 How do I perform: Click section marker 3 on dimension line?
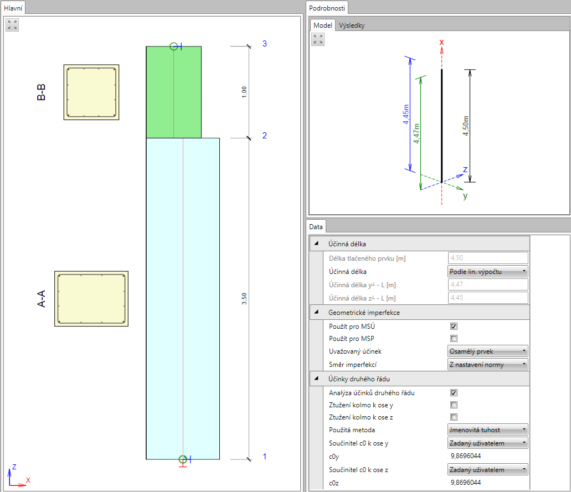pyautogui.click(x=265, y=44)
